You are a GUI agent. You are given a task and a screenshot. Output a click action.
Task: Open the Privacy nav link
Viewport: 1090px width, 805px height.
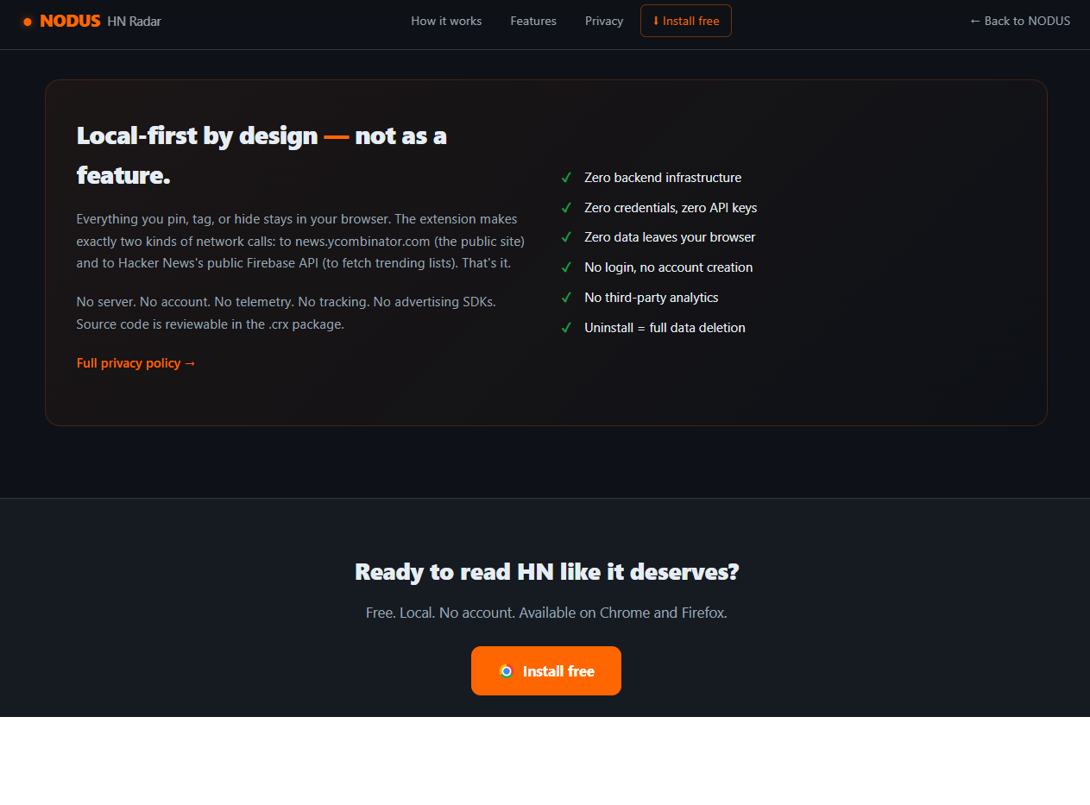point(604,21)
